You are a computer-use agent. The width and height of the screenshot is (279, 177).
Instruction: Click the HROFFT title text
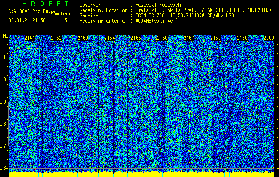click(45, 4)
